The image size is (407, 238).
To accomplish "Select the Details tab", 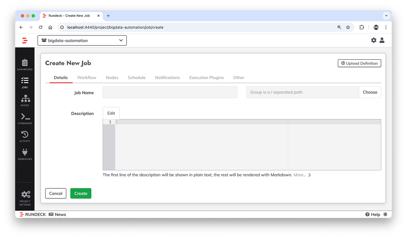I will click(61, 78).
